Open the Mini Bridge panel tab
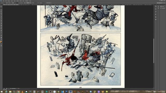This screenshot has width=166, height=93. point(5,90)
